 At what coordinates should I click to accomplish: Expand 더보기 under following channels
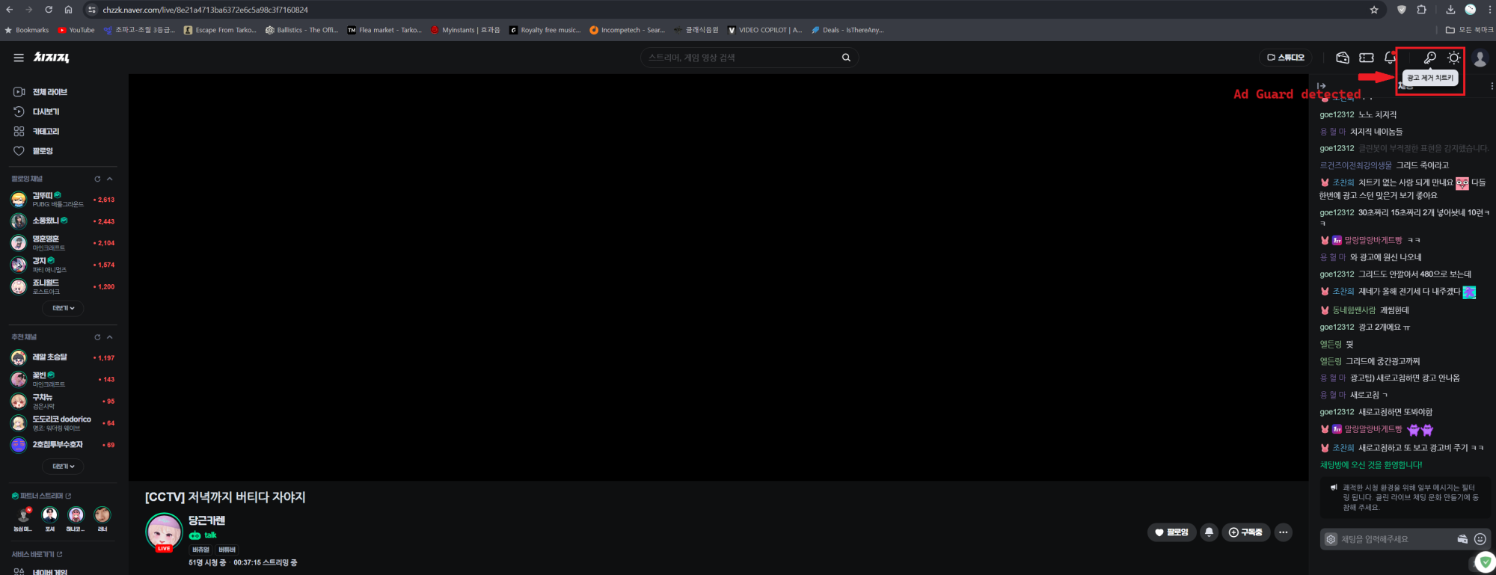click(63, 308)
